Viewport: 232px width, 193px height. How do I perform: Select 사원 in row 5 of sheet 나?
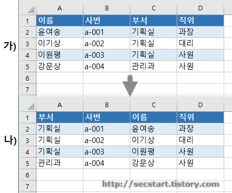click(x=200, y=163)
